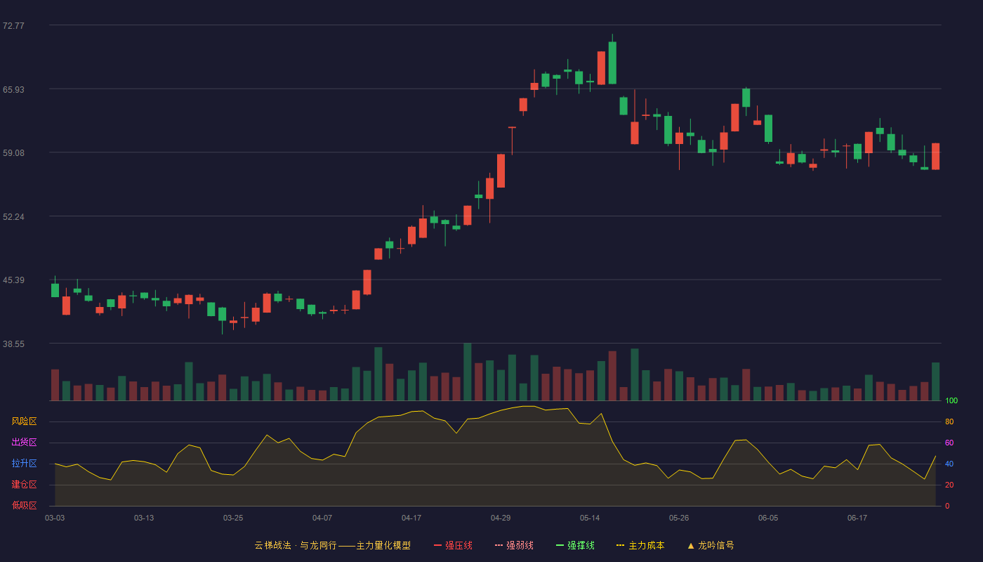Click the orange 80 indicator axis value
Viewport: 983px width, 562px height.
point(949,421)
